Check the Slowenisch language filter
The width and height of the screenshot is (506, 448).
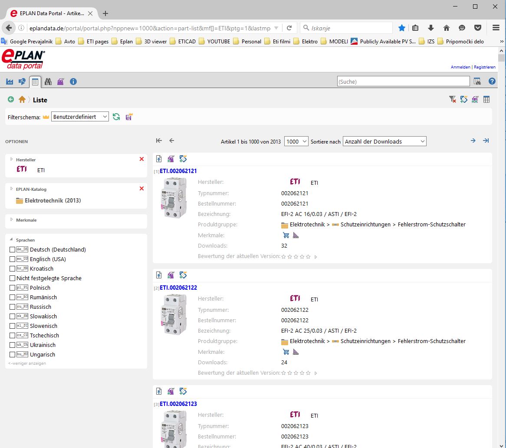pos(12,326)
